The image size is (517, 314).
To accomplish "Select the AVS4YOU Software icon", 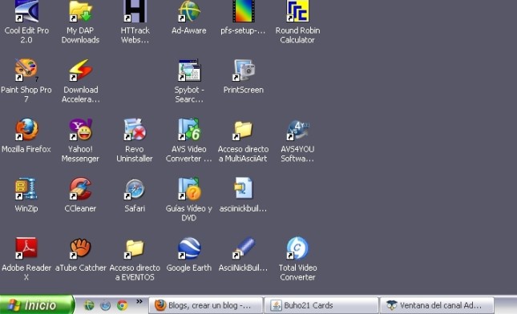I will point(297,130).
